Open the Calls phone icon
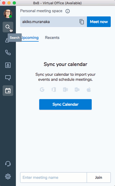Screen dimensions: 115x186 8,52
